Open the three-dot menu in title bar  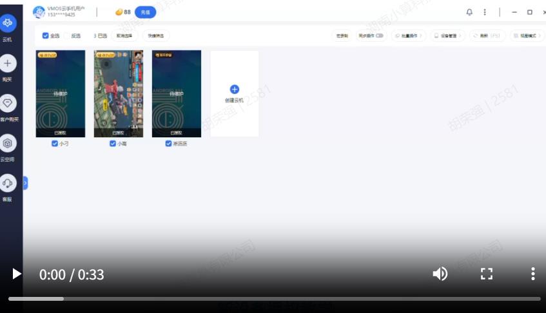pyautogui.click(x=485, y=12)
